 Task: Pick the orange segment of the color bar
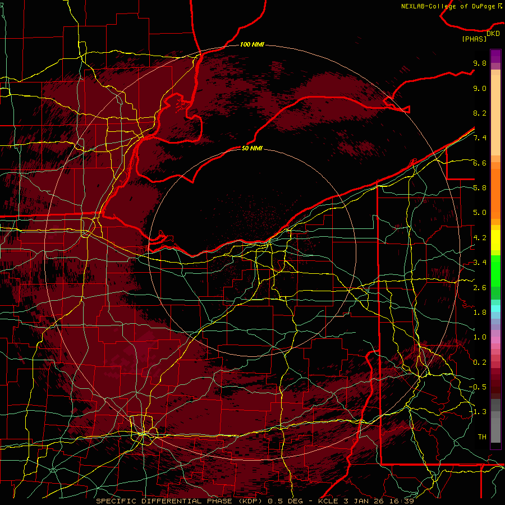click(x=495, y=194)
